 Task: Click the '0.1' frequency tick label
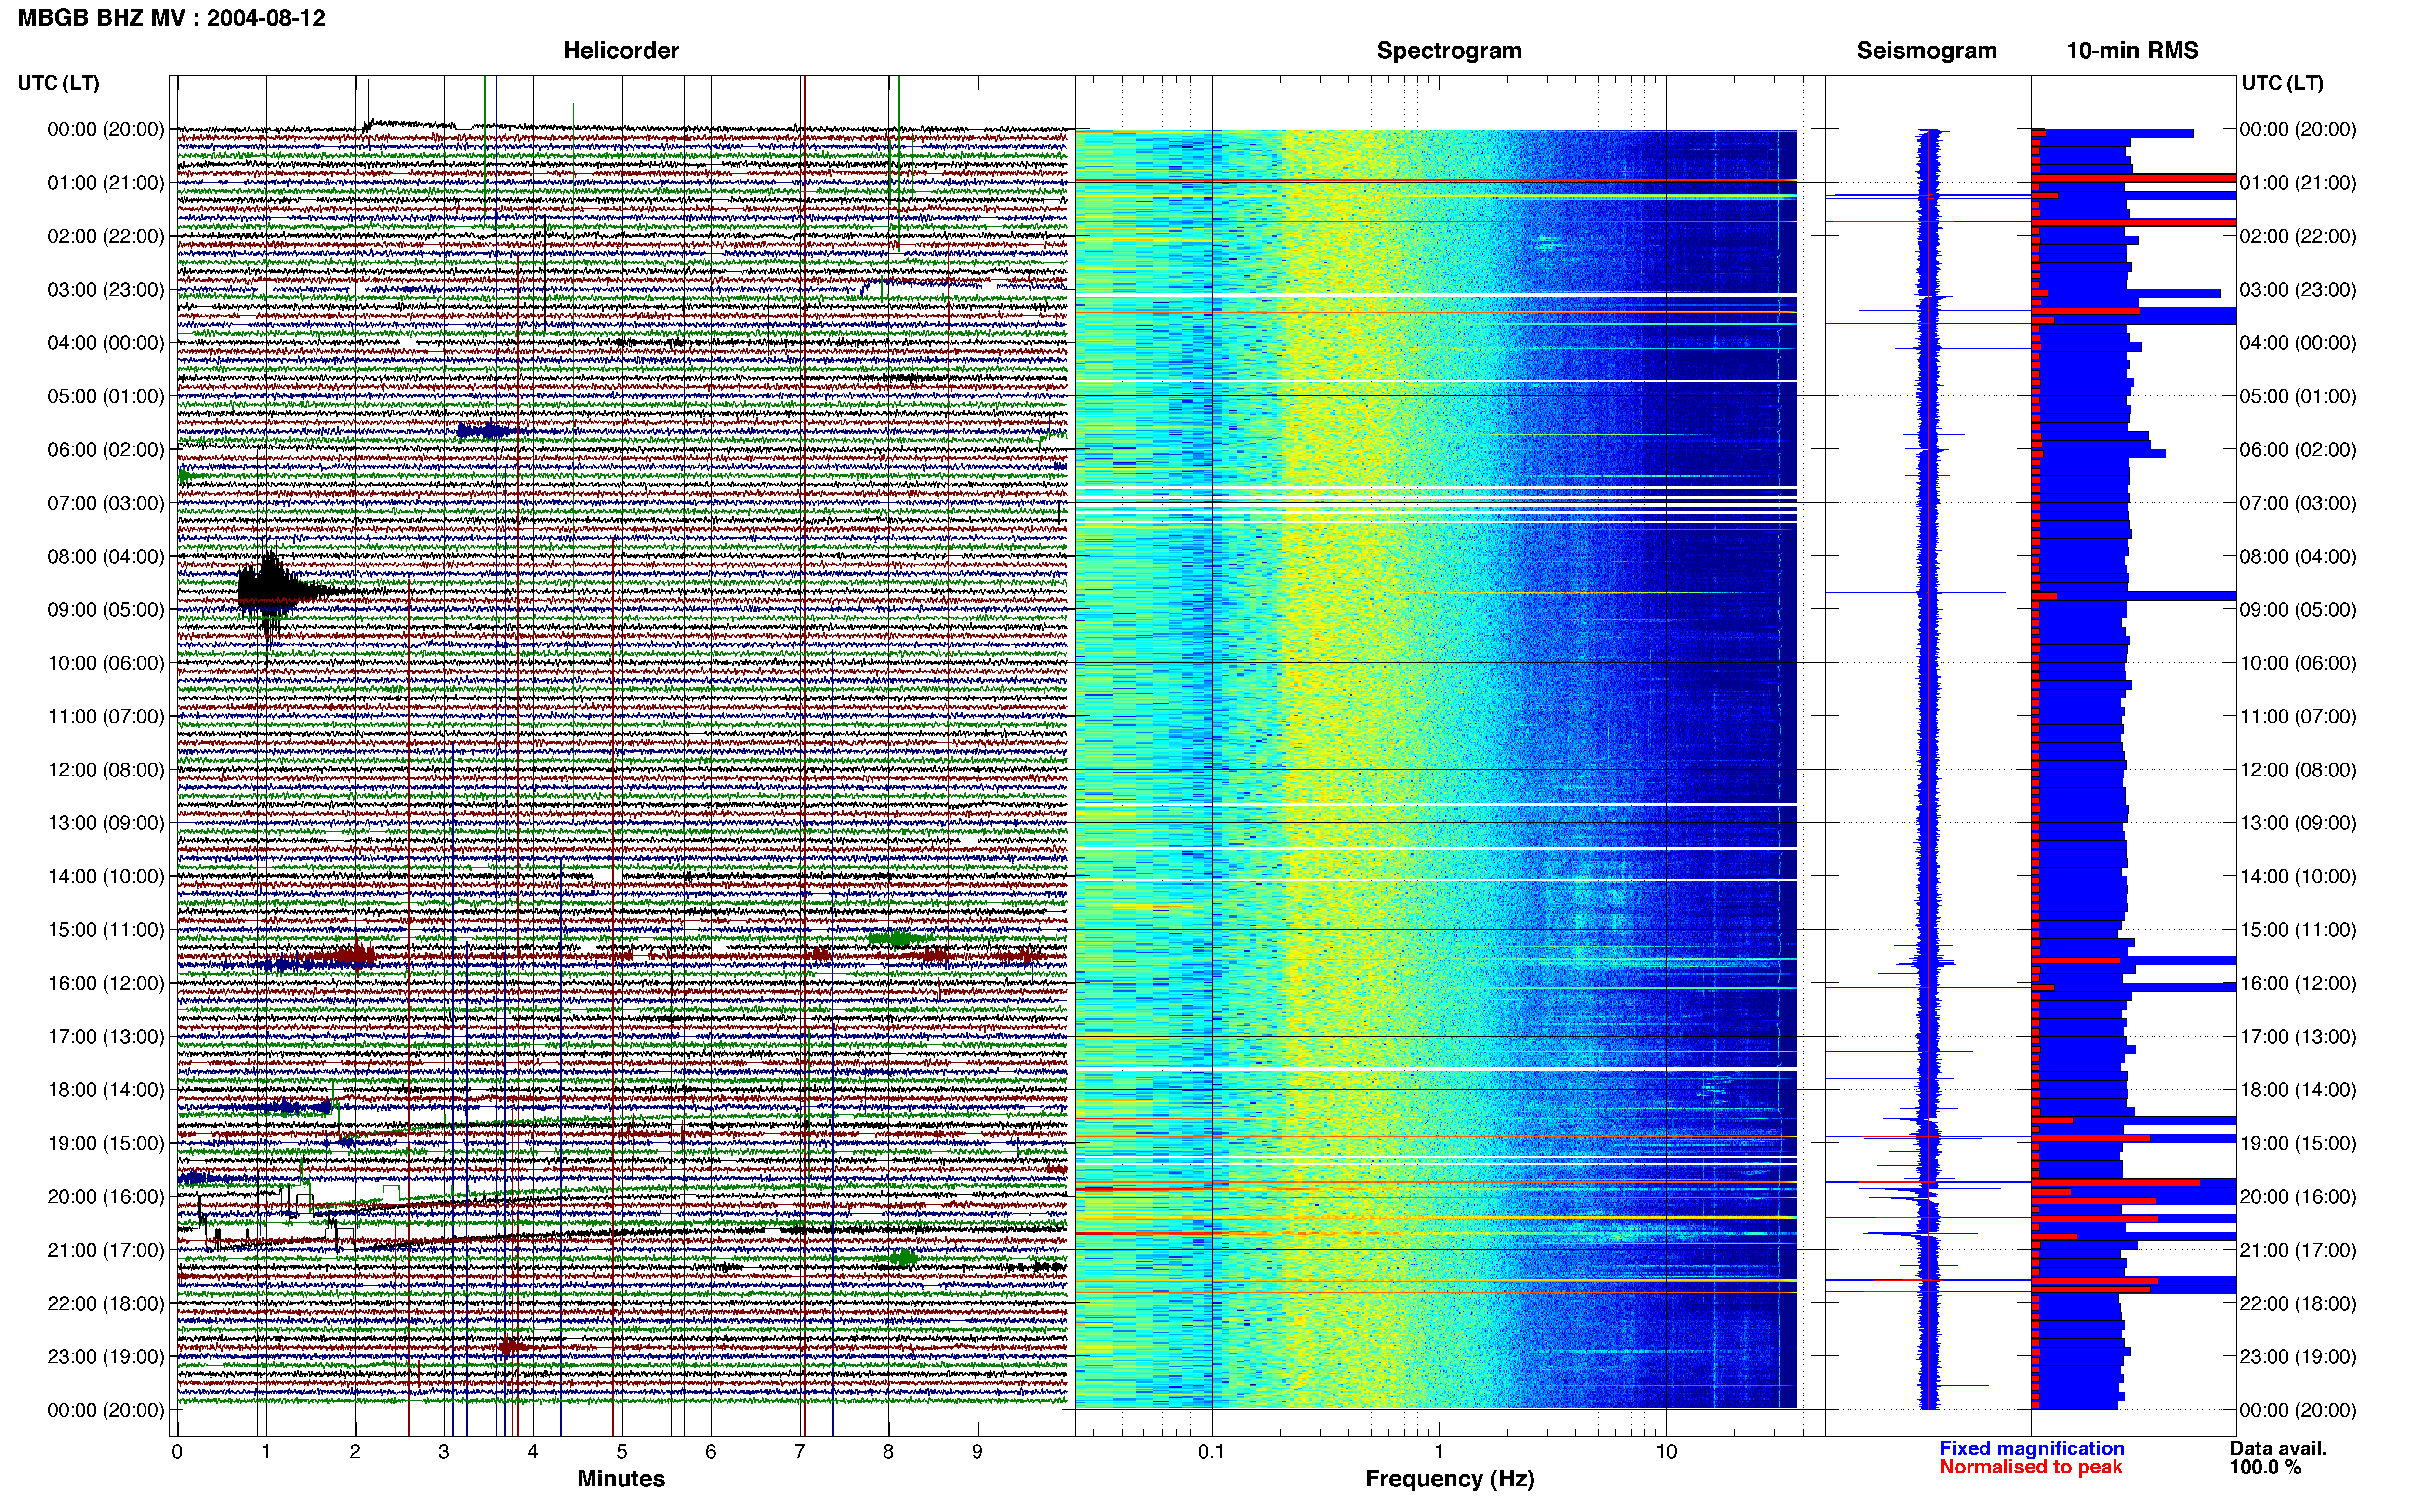[1211, 1451]
